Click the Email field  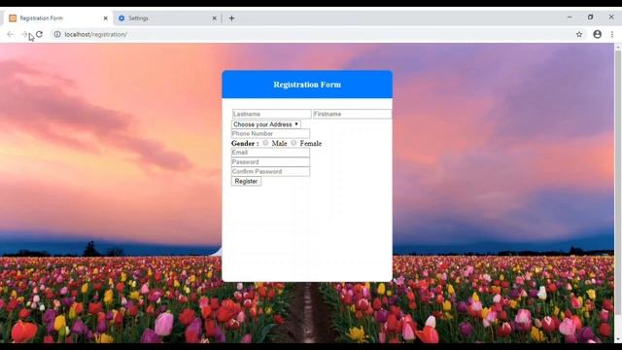[270, 153]
